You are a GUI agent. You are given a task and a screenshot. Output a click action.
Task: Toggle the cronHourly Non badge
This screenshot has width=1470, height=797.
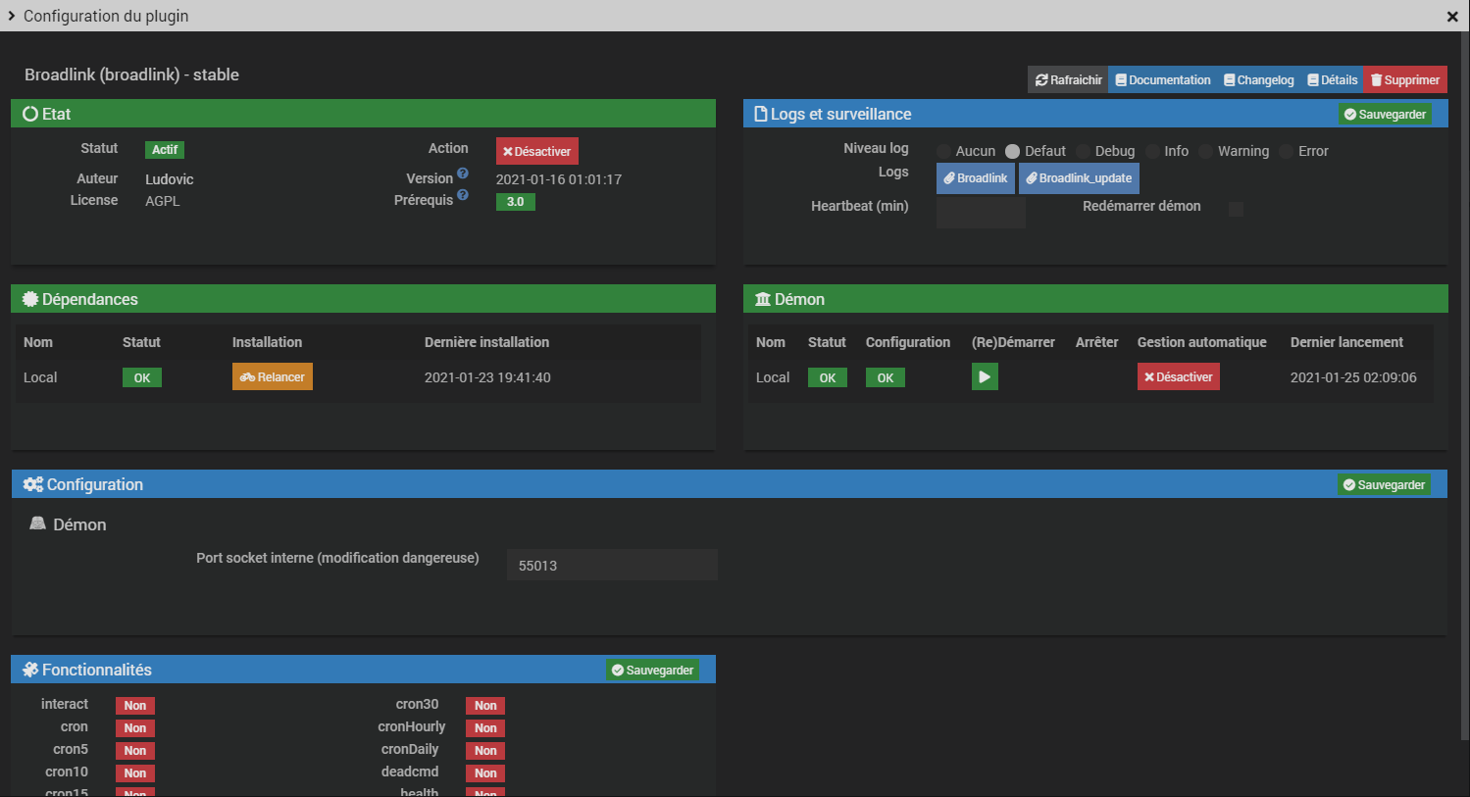click(485, 728)
